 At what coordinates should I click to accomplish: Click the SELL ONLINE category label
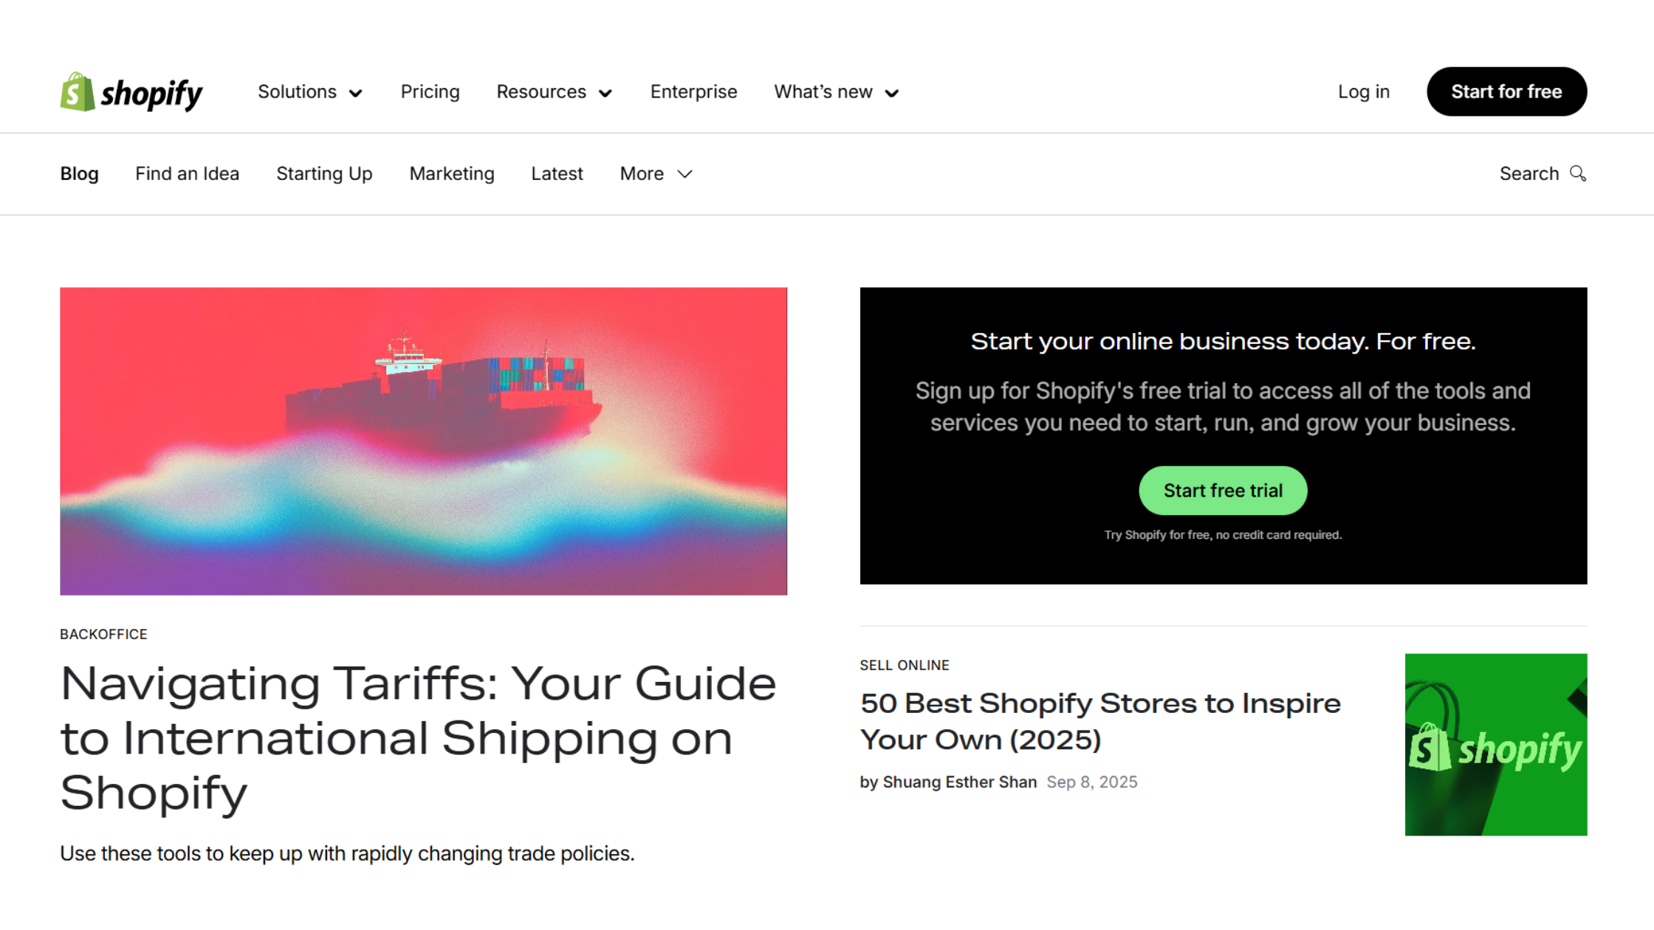click(905, 665)
